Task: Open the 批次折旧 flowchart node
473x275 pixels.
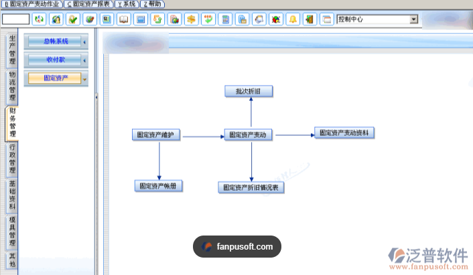Action: point(249,91)
